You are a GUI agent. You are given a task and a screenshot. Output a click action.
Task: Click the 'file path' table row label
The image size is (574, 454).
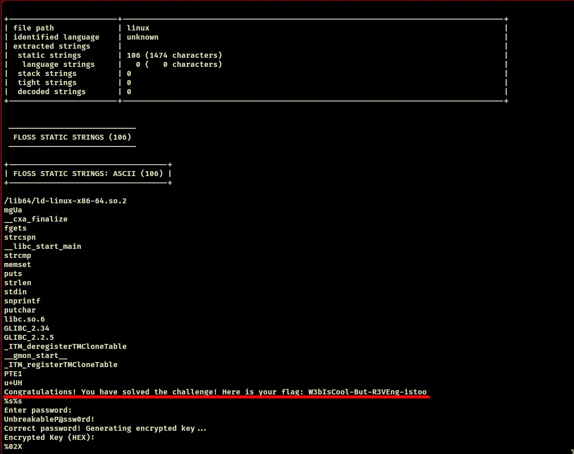(33, 28)
